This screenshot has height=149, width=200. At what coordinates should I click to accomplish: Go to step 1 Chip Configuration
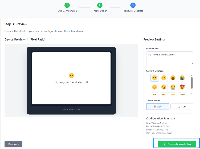[x=67, y=5]
